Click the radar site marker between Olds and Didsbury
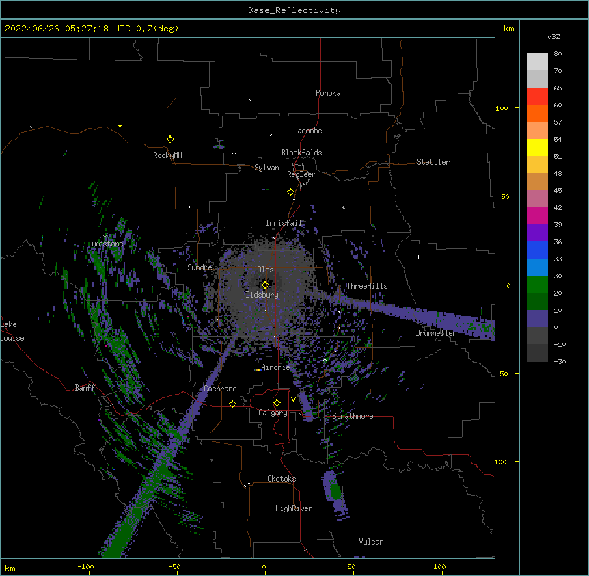The width and height of the screenshot is (589, 576). tap(265, 285)
